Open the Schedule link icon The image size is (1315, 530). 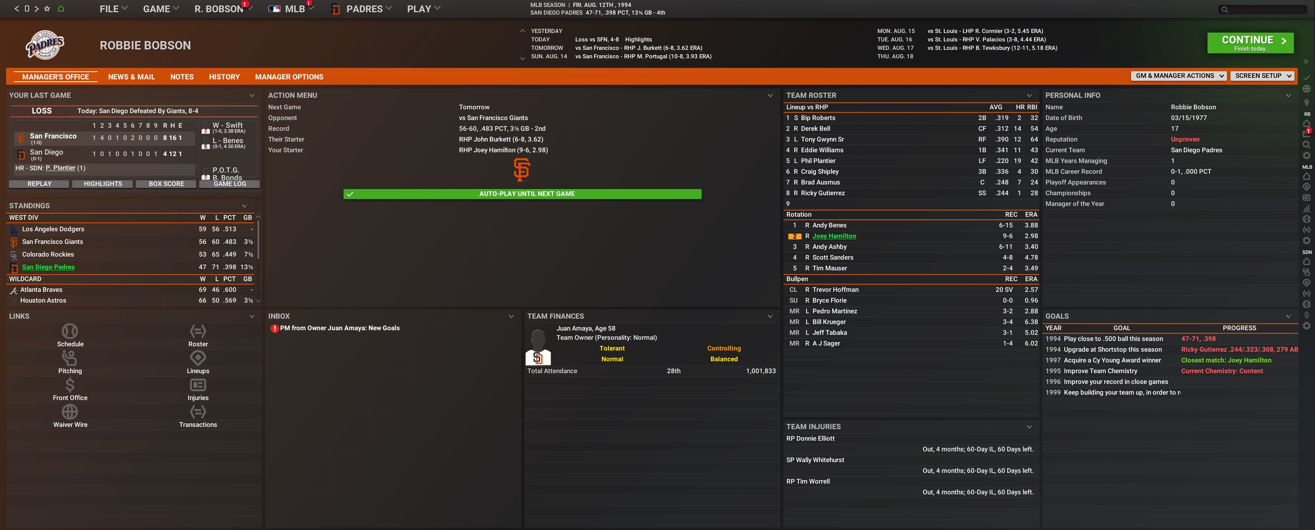click(x=70, y=331)
